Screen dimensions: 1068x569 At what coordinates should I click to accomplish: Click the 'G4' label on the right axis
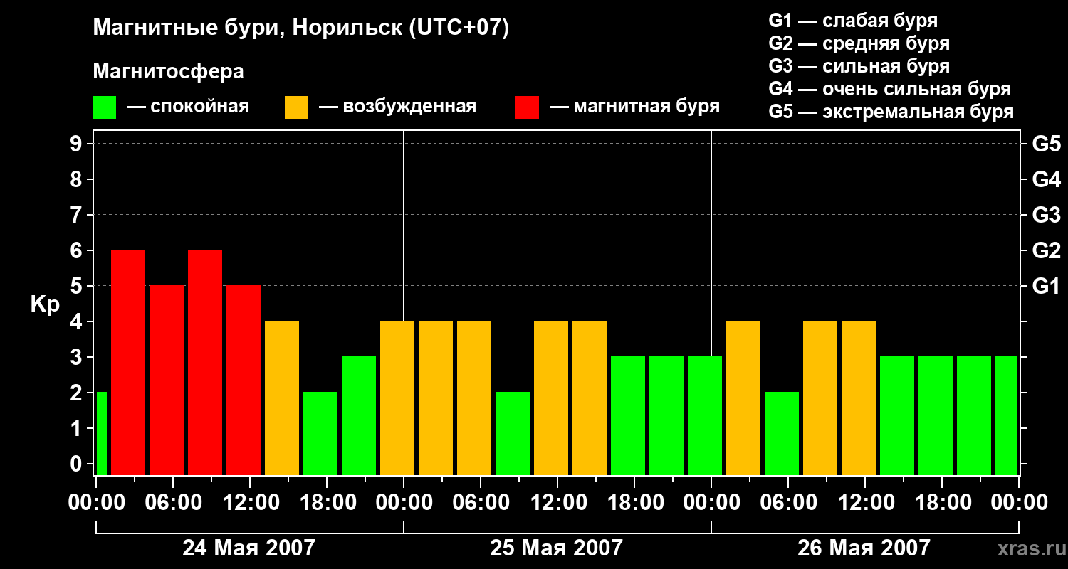pos(1046,179)
